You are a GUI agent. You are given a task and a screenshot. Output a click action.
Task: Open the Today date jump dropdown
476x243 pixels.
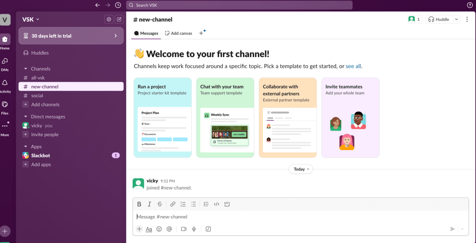301,169
